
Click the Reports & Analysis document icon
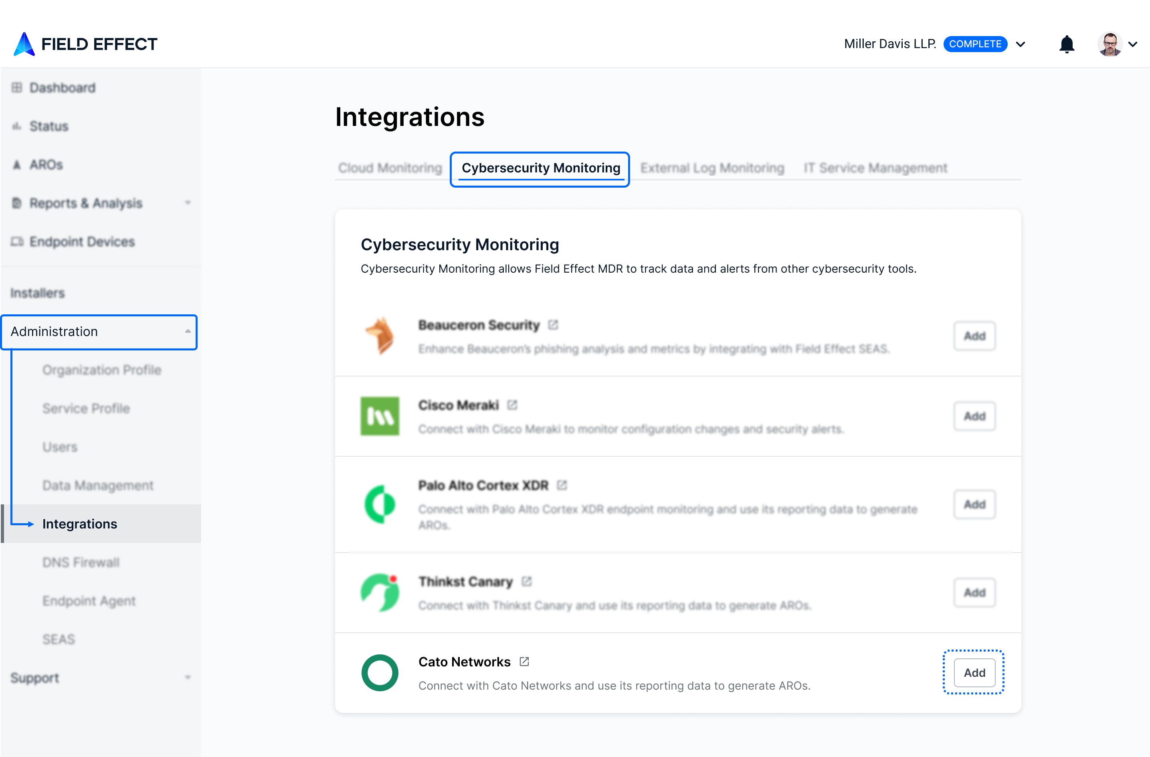pos(17,203)
